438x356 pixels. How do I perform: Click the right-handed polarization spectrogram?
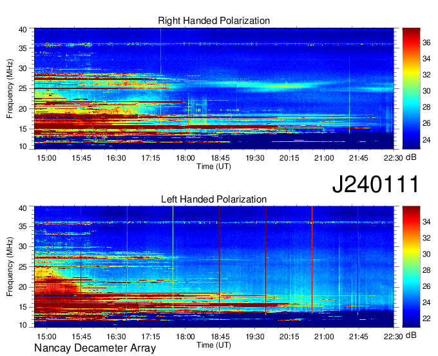coord(214,88)
